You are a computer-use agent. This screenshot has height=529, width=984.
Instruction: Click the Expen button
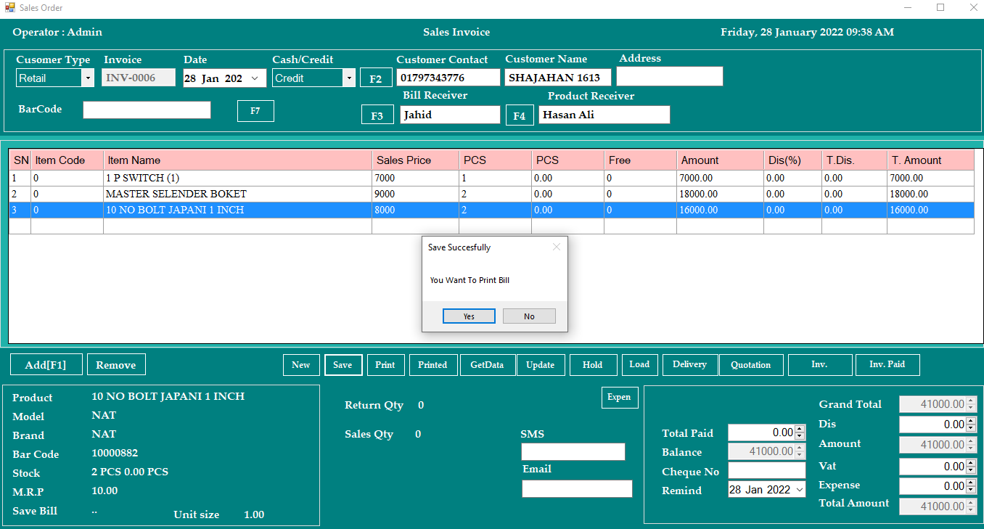[x=619, y=397]
